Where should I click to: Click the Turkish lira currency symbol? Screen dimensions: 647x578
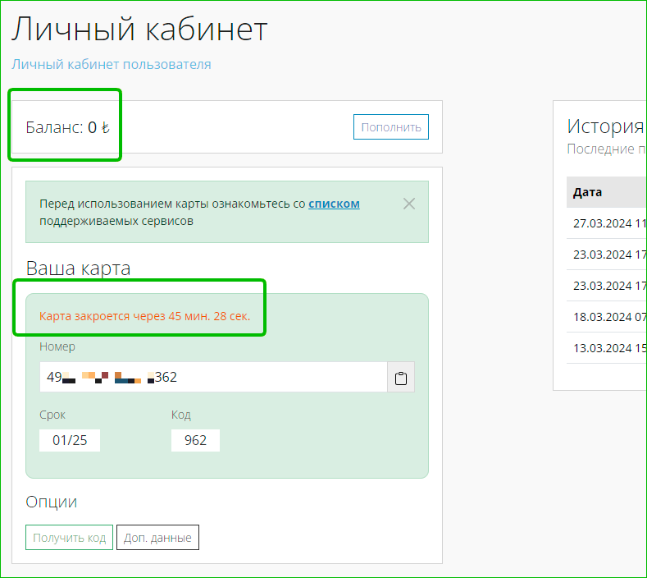click(x=105, y=127)
